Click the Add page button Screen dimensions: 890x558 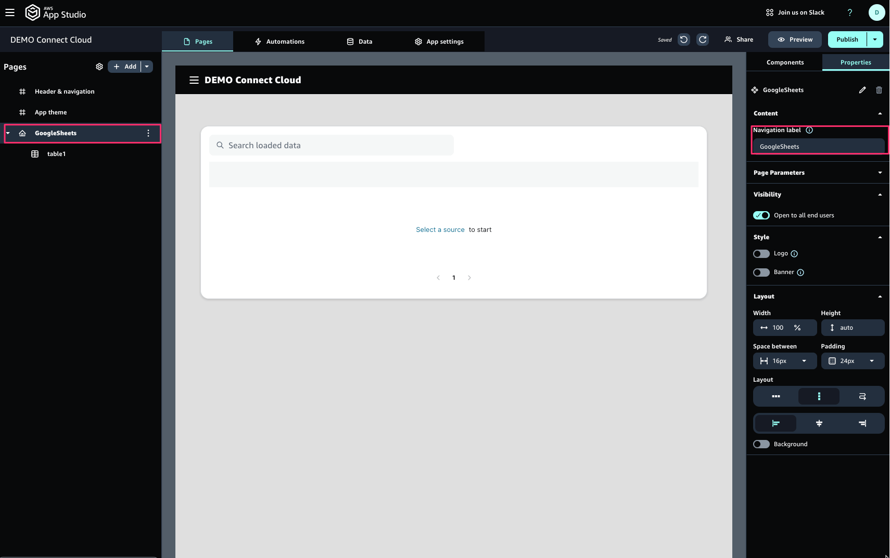click(x=124, y=67)
